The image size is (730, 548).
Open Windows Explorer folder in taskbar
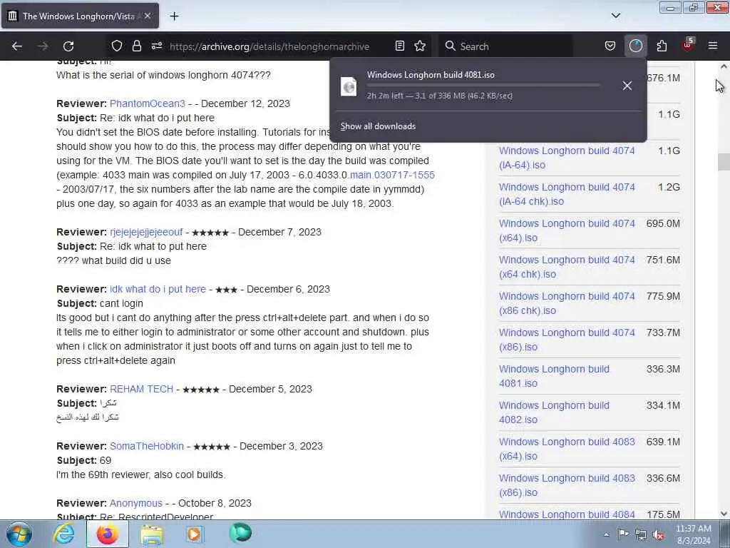(152, 534)
